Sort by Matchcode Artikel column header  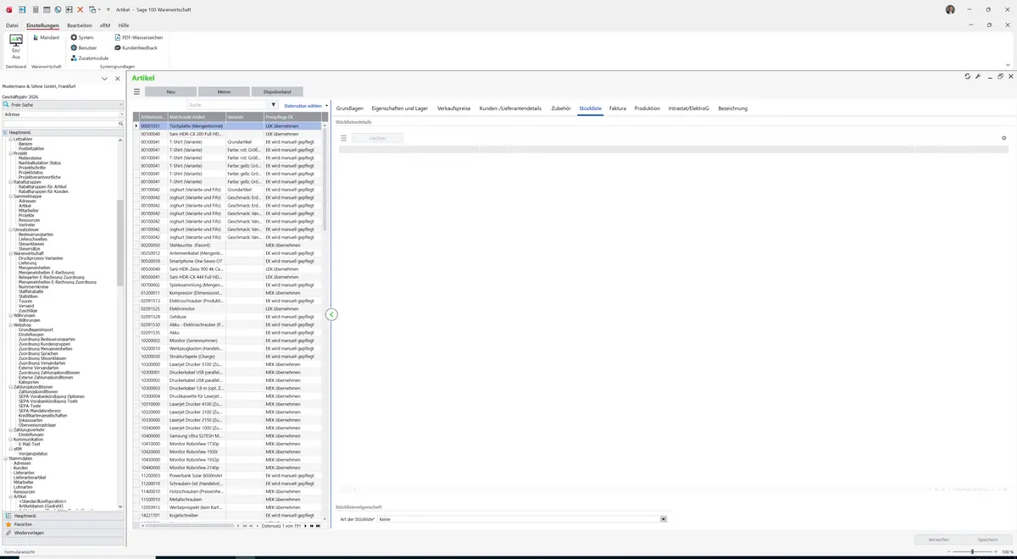(x=197, y=117)
